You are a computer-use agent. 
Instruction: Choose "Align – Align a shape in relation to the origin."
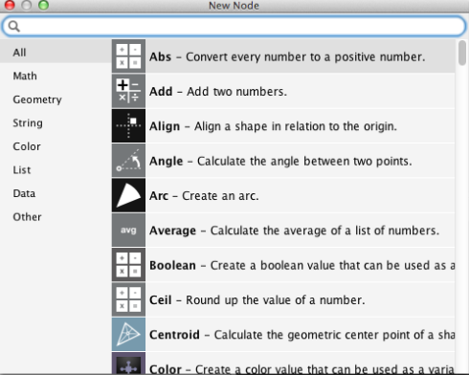[x=283, y=125]
